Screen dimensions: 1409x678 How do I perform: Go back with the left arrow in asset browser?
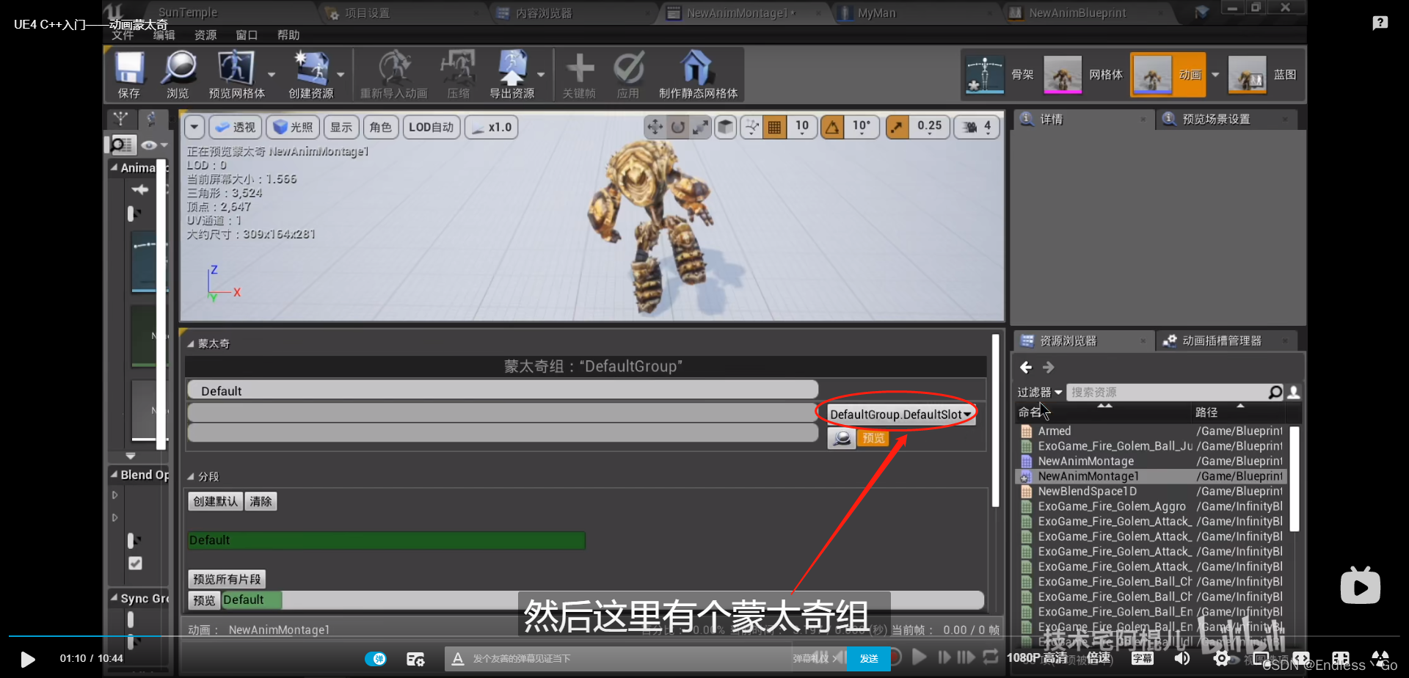(x=1026, y=367)
